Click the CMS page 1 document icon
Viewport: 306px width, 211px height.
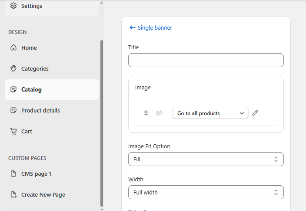[13, 174]
